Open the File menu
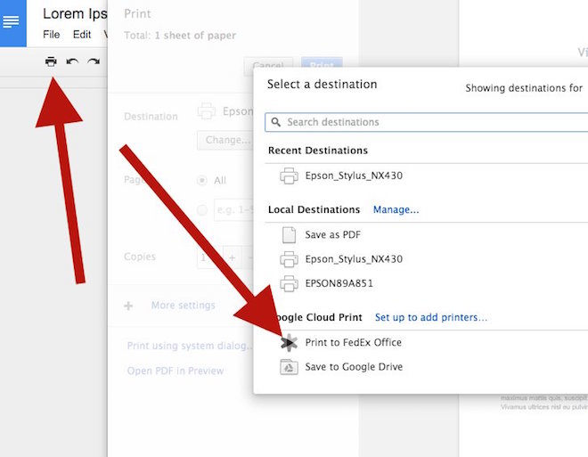 (52, 35)
